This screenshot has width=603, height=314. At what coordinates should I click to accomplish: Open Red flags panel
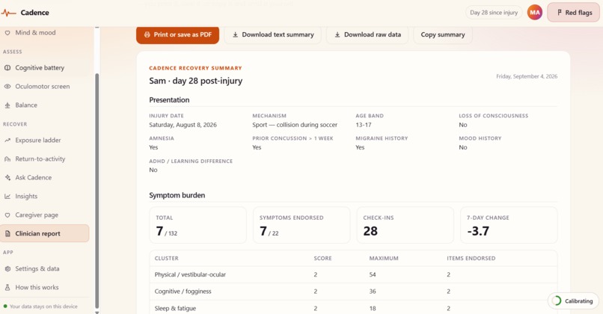tap(573, 13)
